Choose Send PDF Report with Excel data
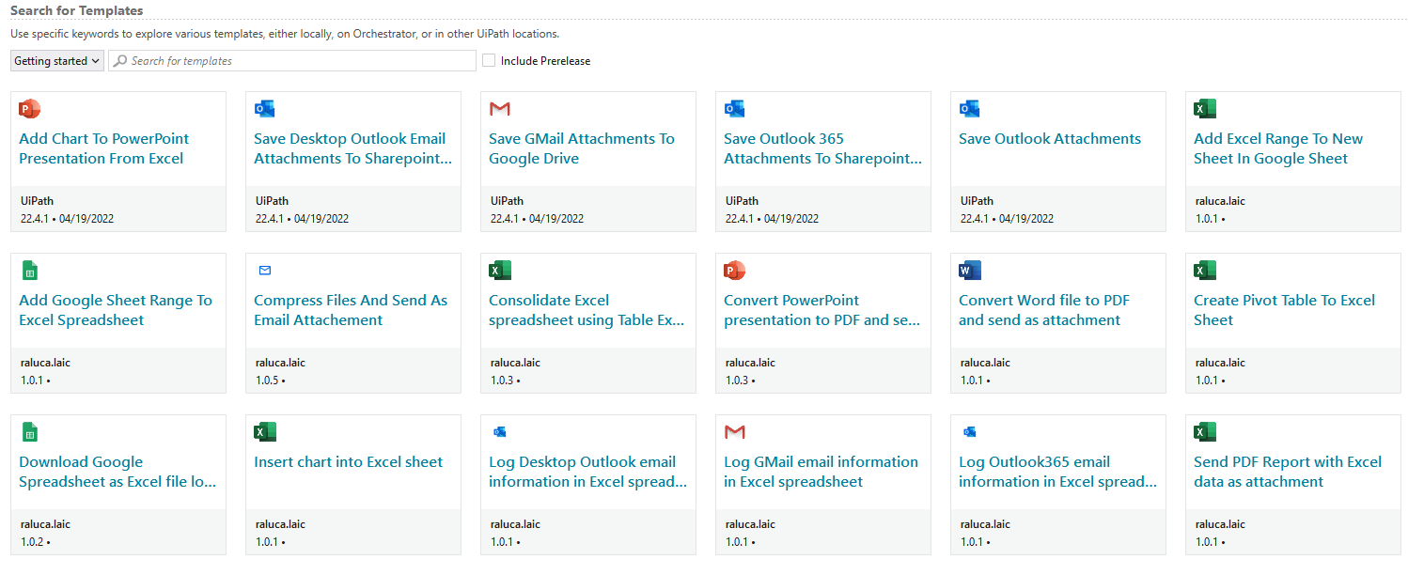 pyautogui.click(x=1288, y=472)
